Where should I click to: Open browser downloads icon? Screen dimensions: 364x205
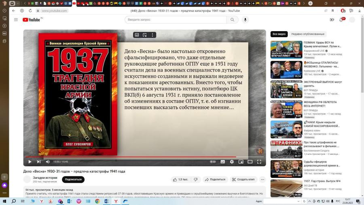click(x=360, y=11)
